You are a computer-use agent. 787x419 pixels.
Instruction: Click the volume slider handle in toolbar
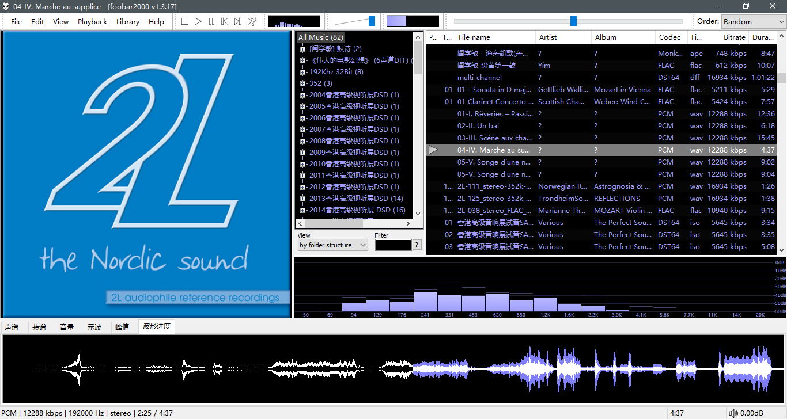[372, 21]
